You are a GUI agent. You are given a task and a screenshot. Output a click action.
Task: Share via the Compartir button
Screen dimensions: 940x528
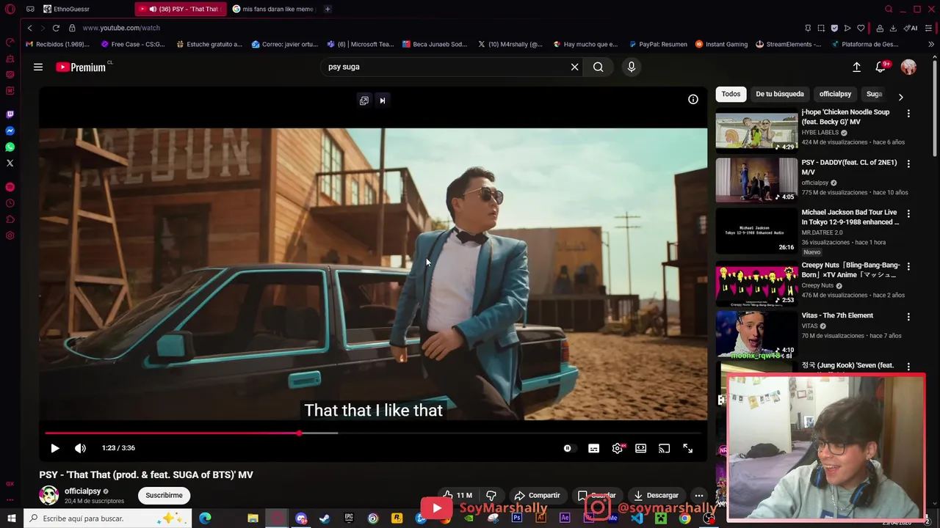[x=537, y=495]
